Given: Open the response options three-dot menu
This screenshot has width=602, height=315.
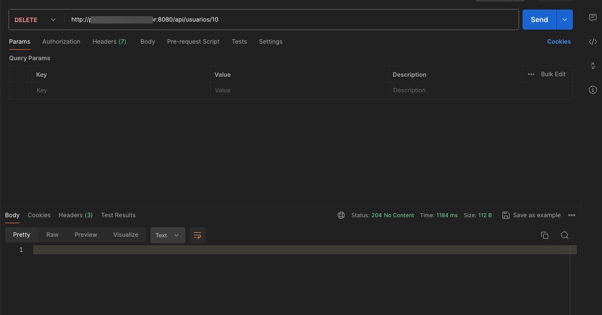Looking at the screenshot, I should [571, 215].
